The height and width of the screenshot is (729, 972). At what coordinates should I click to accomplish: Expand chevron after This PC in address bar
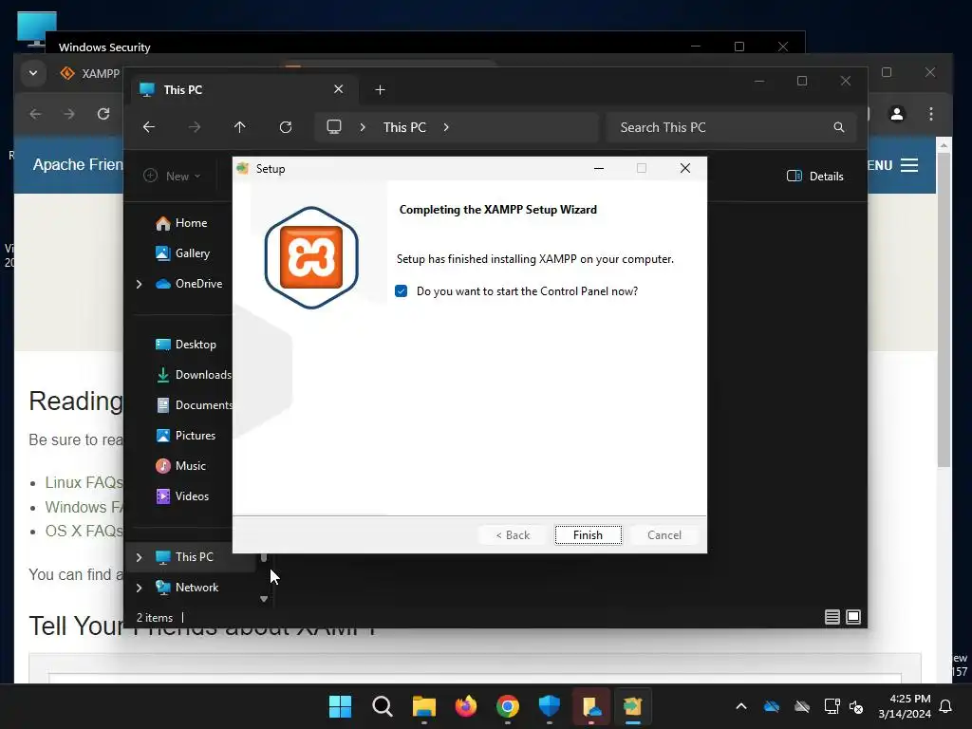coord(446,127)
